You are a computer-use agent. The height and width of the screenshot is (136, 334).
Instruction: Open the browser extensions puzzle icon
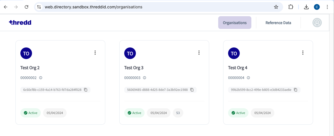pos(291,7)
